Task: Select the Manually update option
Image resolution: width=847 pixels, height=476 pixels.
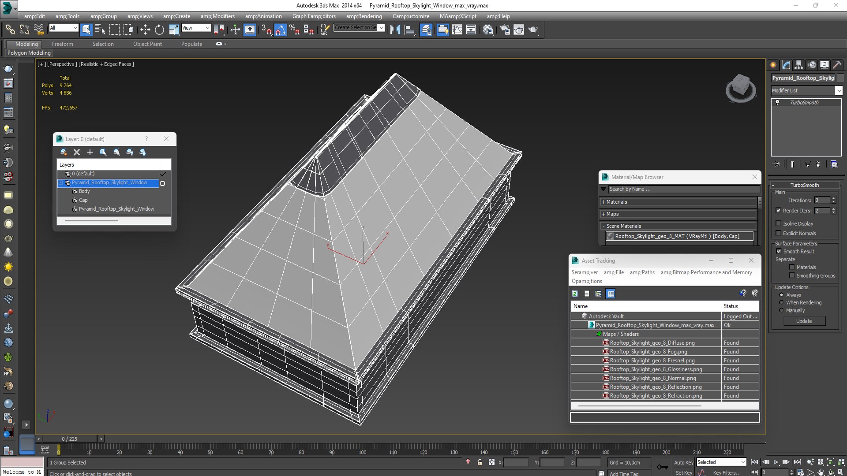Action: tap(781, 310)
